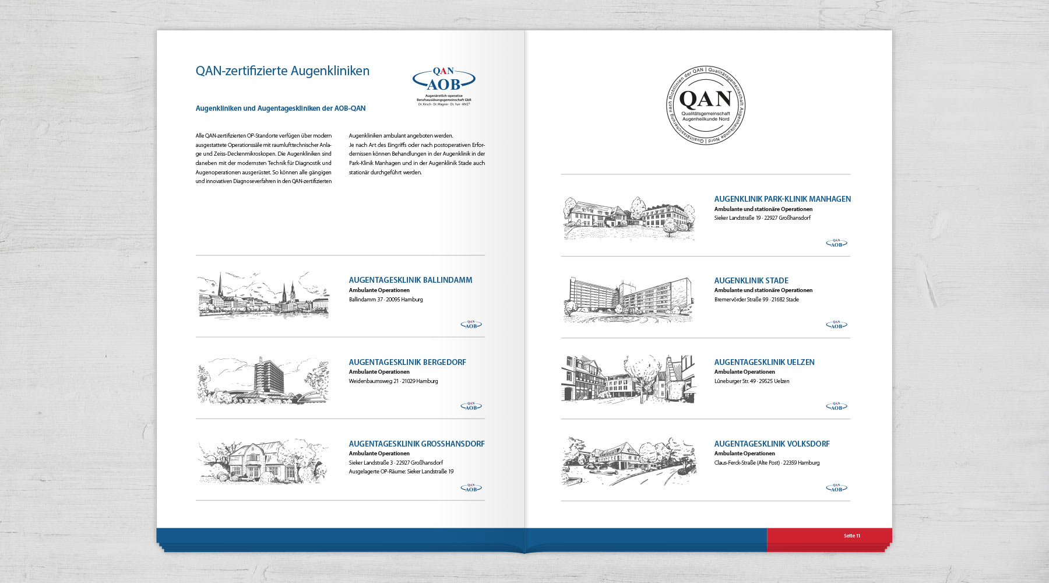Click AOB logo in the Ballindamm row
The width and height of the screenshot is (1049, 583).
pos(471,324)
